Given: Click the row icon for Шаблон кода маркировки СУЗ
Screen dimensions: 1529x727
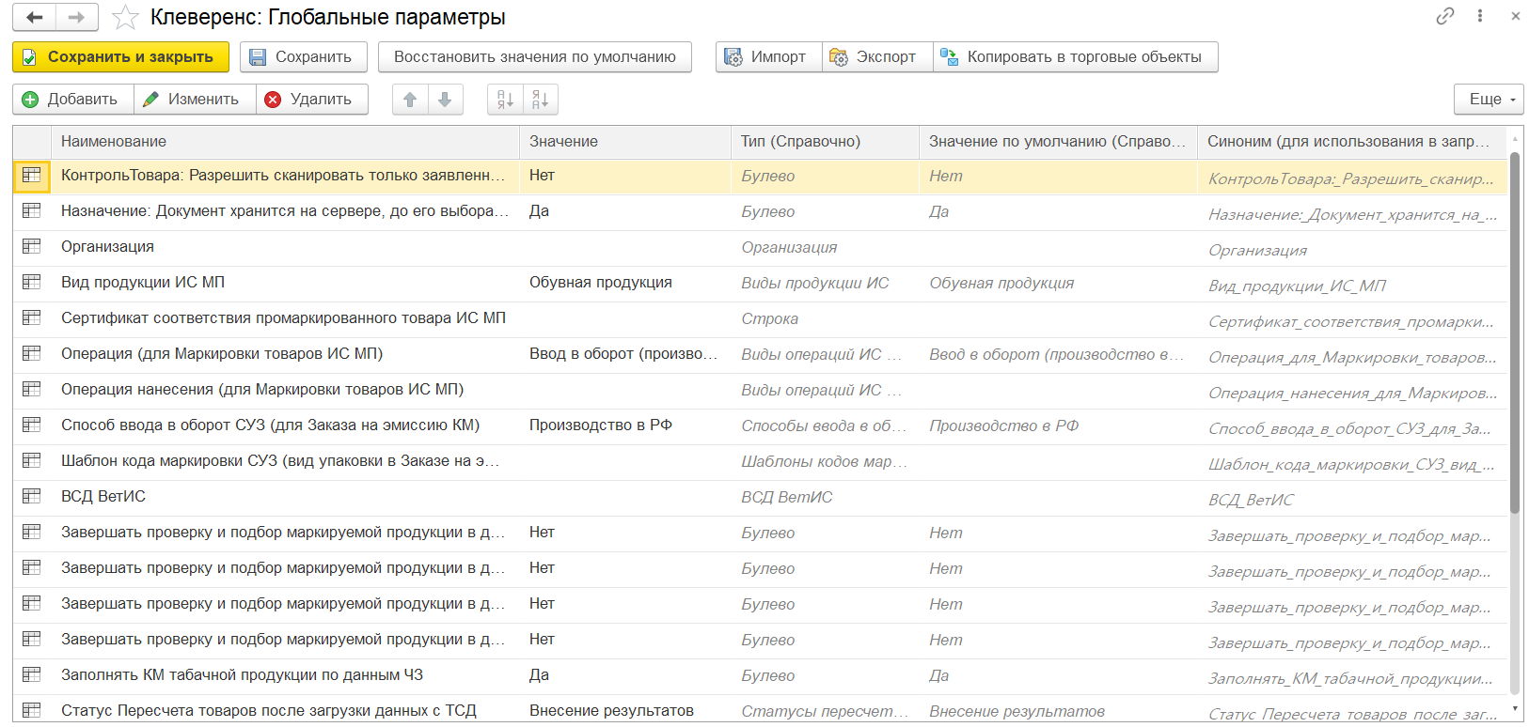Looking at the screenshot, I should [x=31, y=460].
